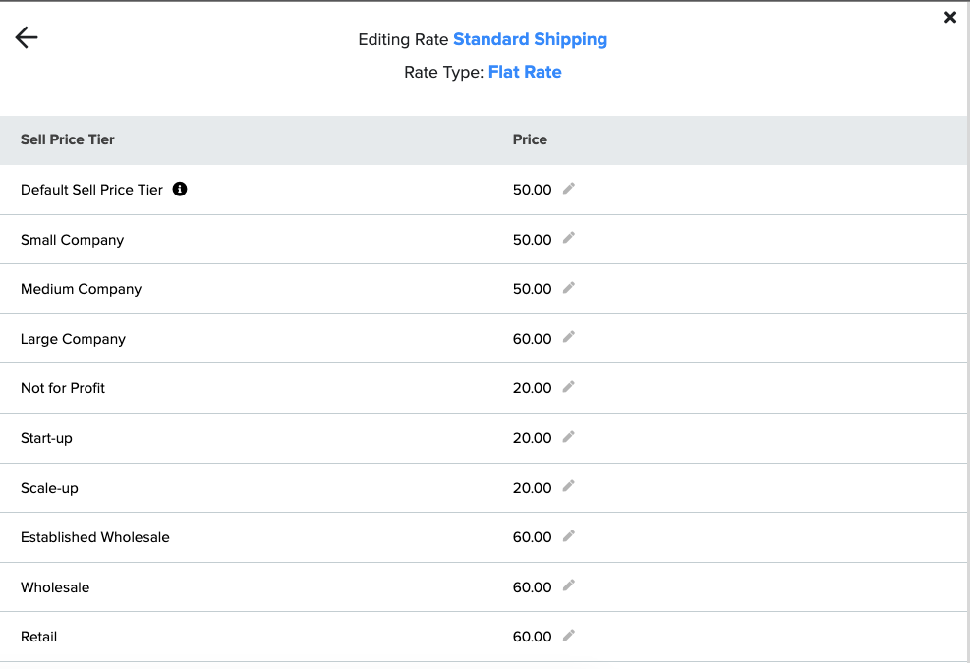This screenshot has width=970, height=669.
Task: Edit the Wholesale price pencil
Action: (568, 585)
